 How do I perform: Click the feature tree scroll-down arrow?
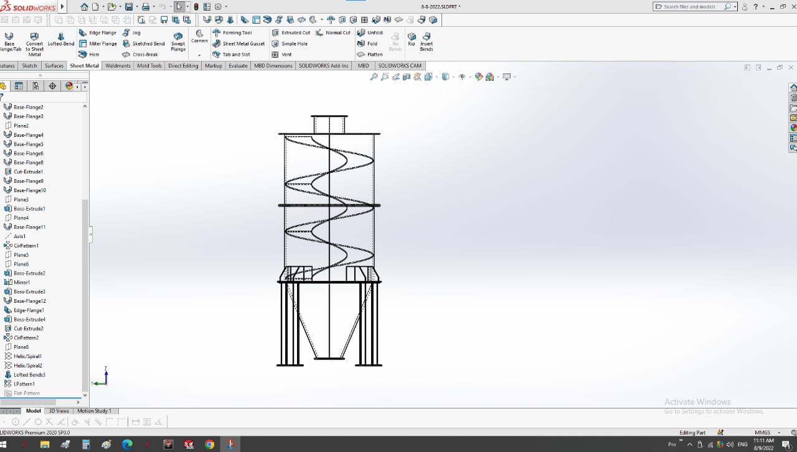85,394
